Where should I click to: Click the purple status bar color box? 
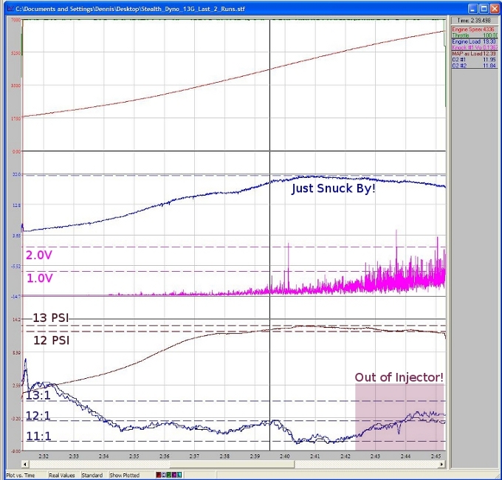point(174,475)
